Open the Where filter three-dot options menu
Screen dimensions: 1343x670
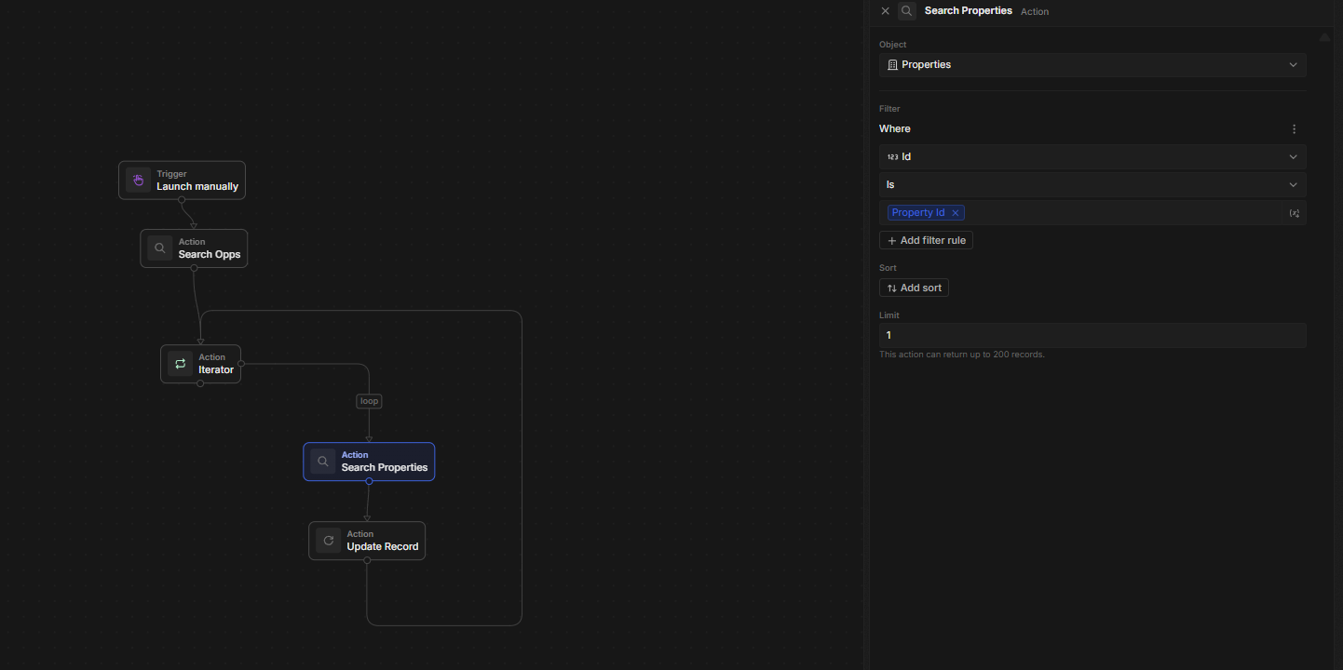click(1294, 129)
